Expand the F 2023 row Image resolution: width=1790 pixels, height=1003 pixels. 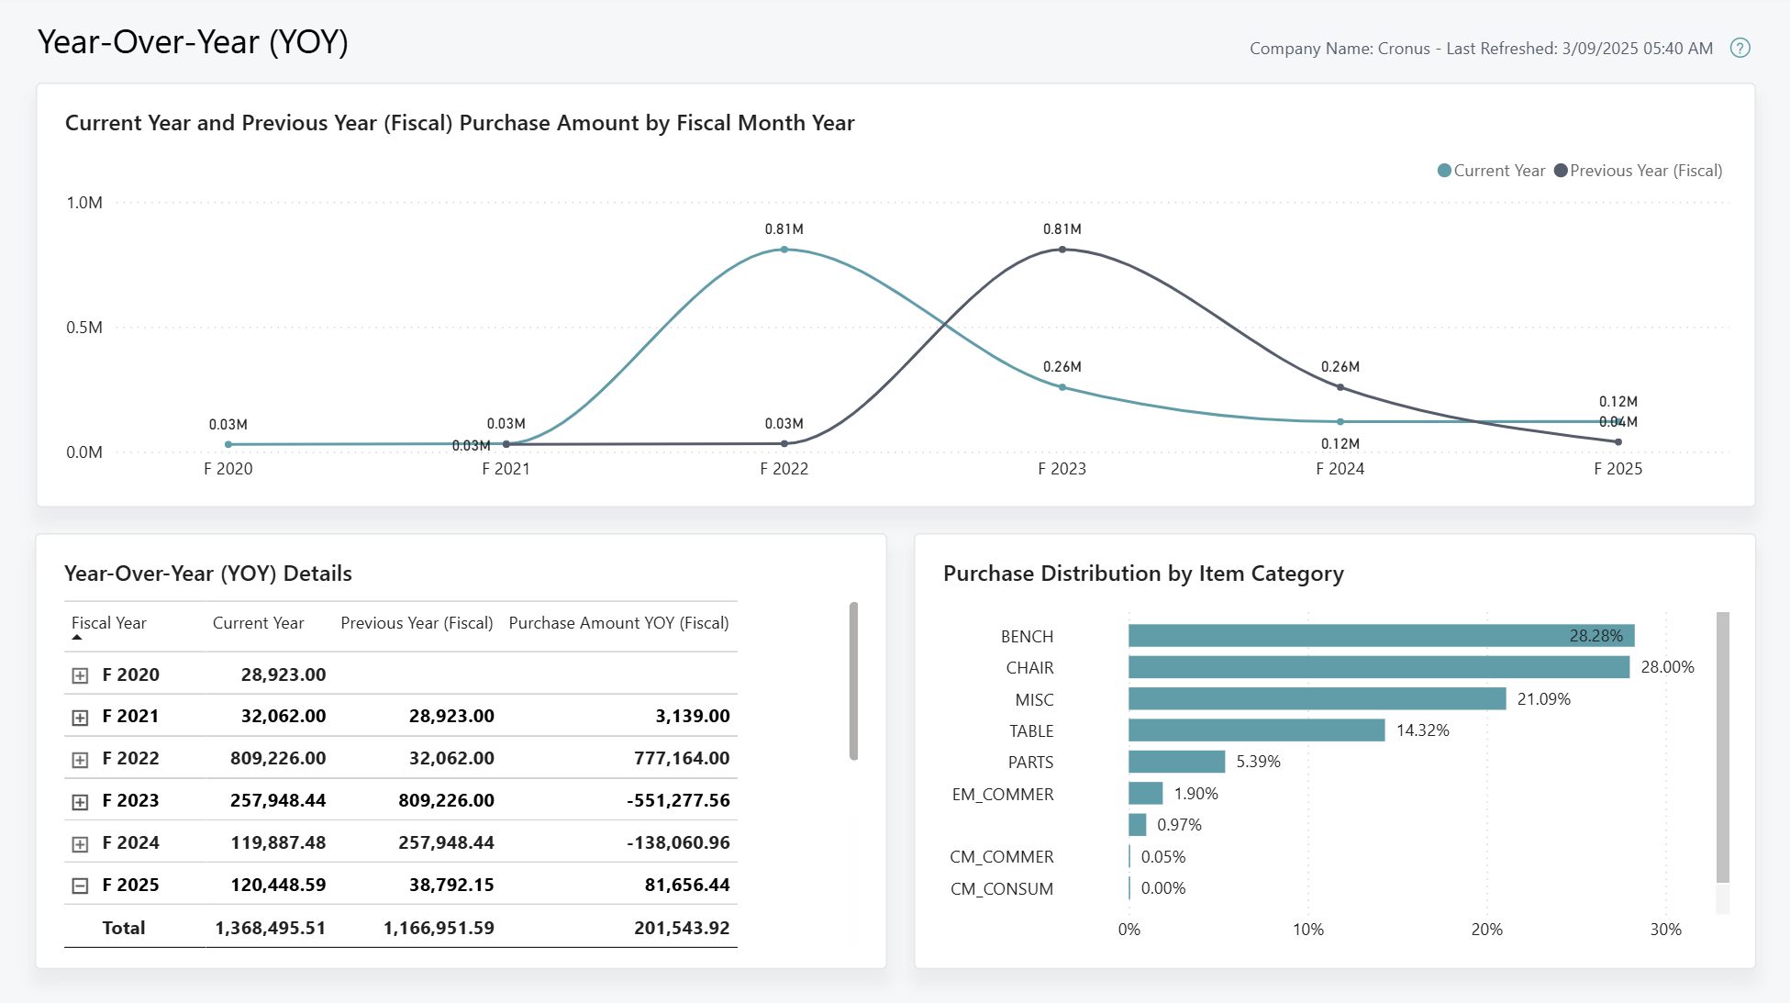point(78,799)
